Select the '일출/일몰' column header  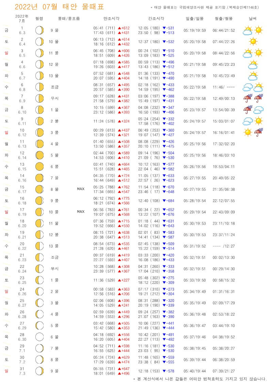point(194,18)
